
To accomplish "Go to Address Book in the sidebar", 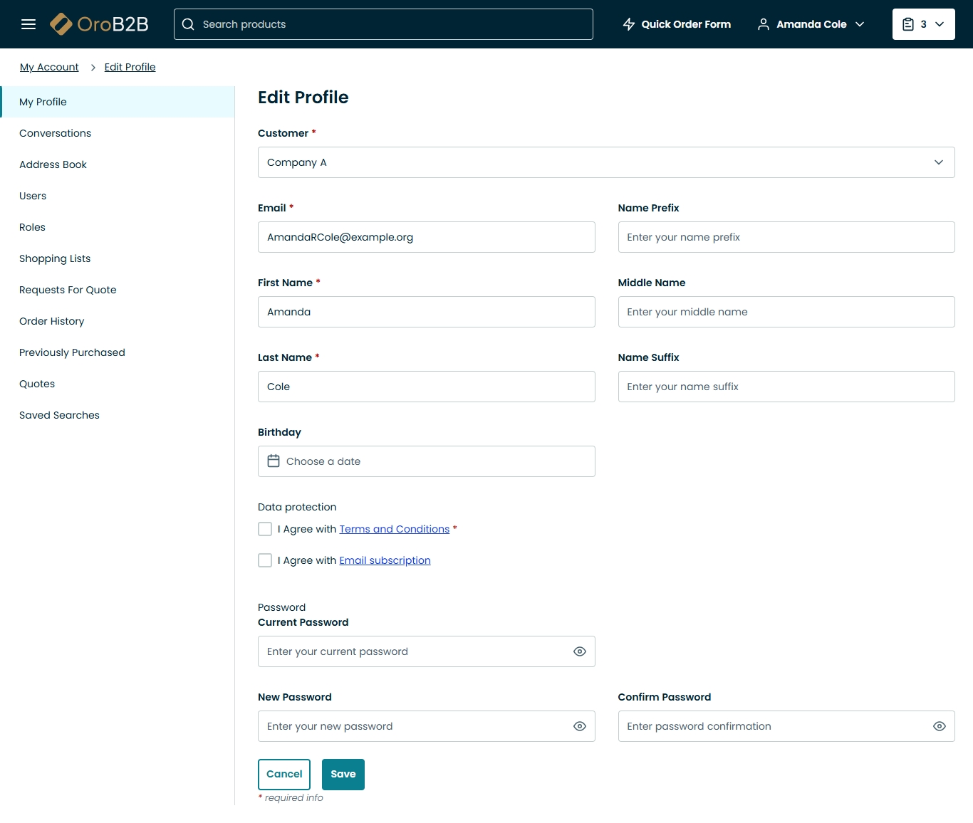I will [x=53, y=164].
